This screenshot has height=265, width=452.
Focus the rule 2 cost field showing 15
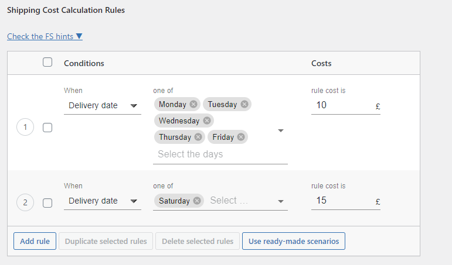(x=346, y=201)
